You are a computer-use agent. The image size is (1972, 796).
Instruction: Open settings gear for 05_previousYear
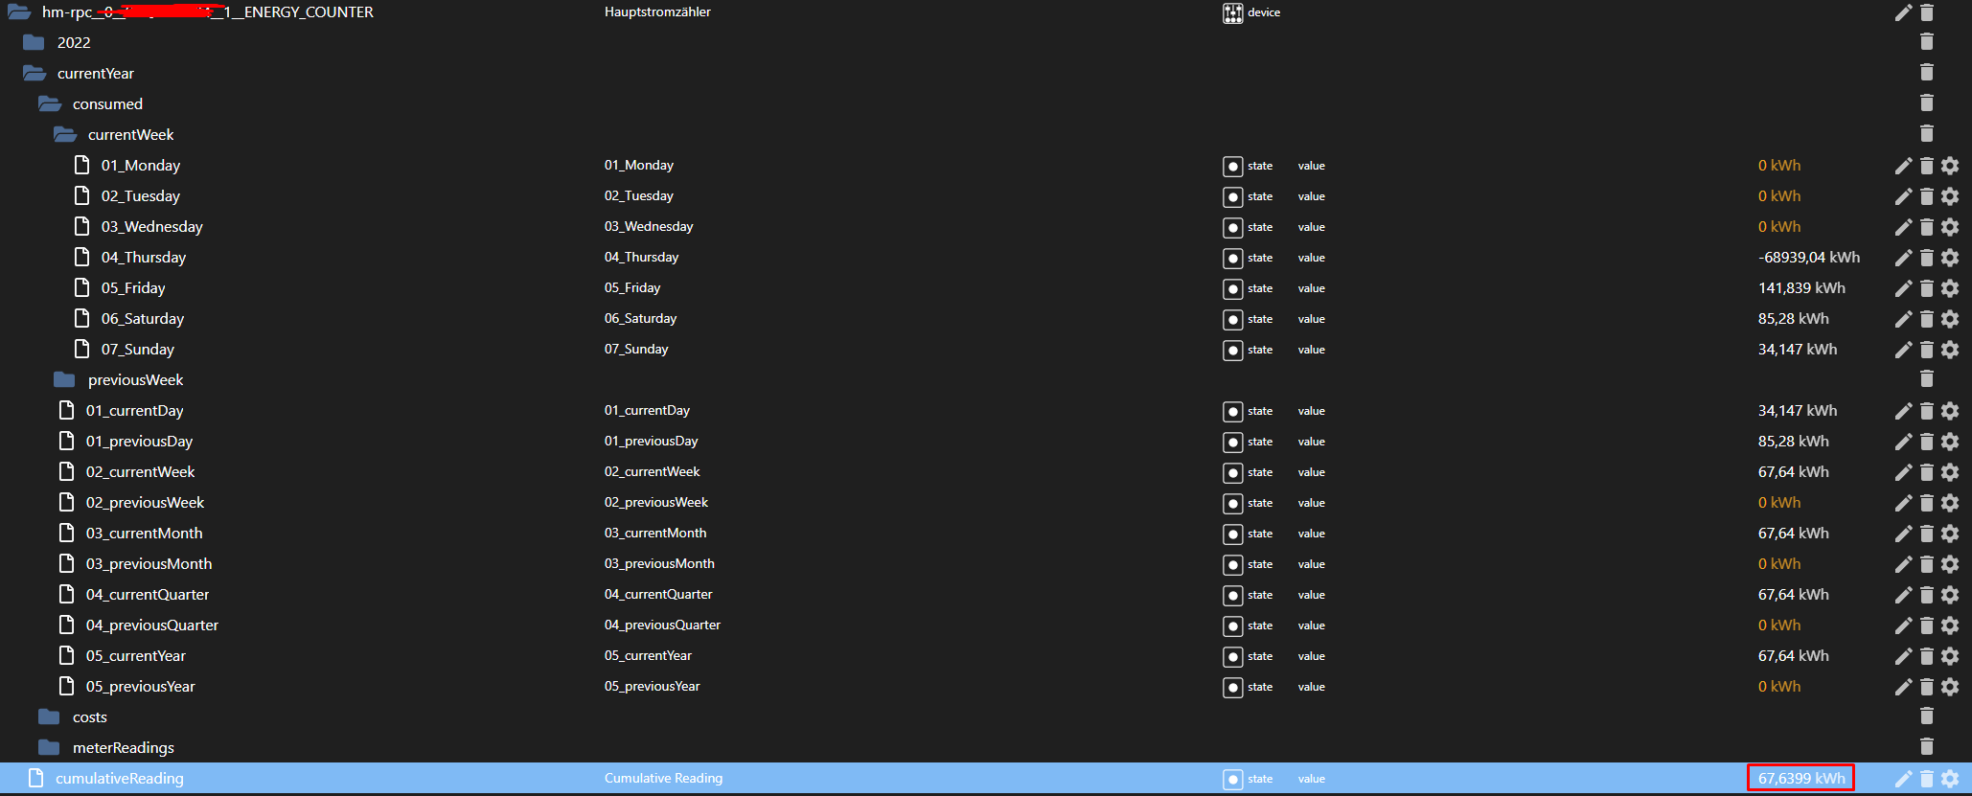tap(1950, 687)
